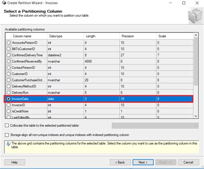Screen dimensions: 204x169
Task: Click the scrollbar up arrow
Action: coord(196,35)
